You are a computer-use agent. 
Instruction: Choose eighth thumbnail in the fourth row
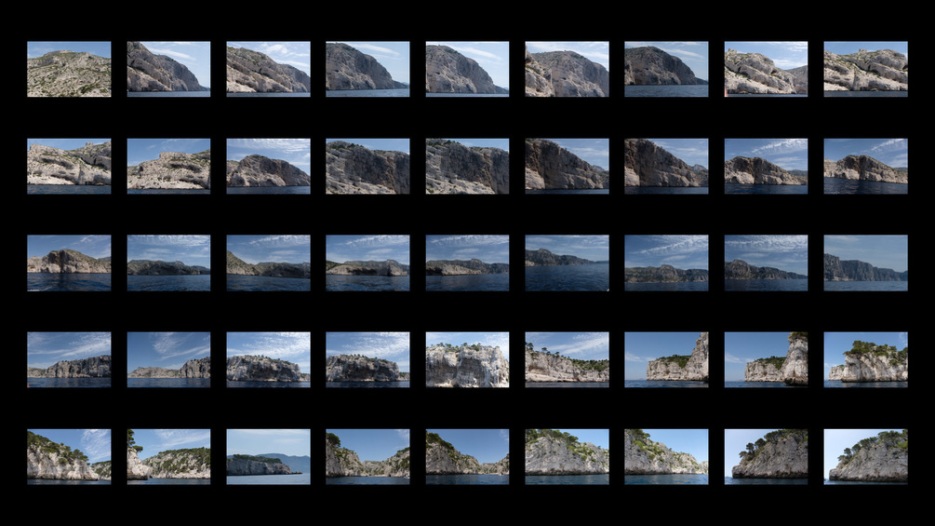tap(767, 360)
